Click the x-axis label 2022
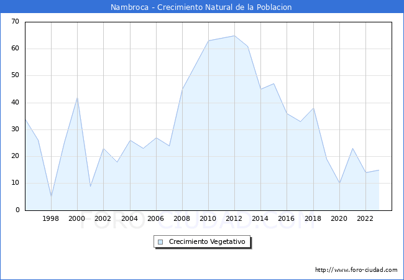 (365, 218)
